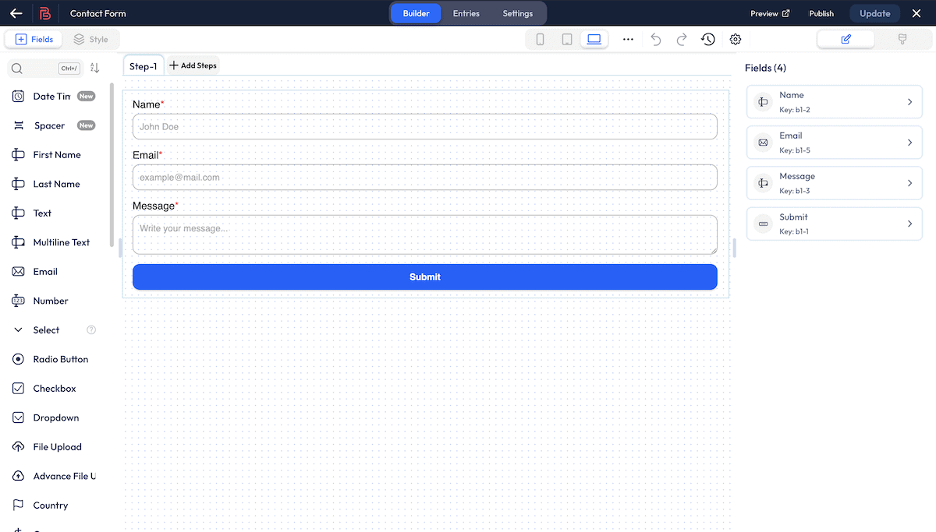
Task: Go back using the left arrow icon
Action: (x=16, y=13)
